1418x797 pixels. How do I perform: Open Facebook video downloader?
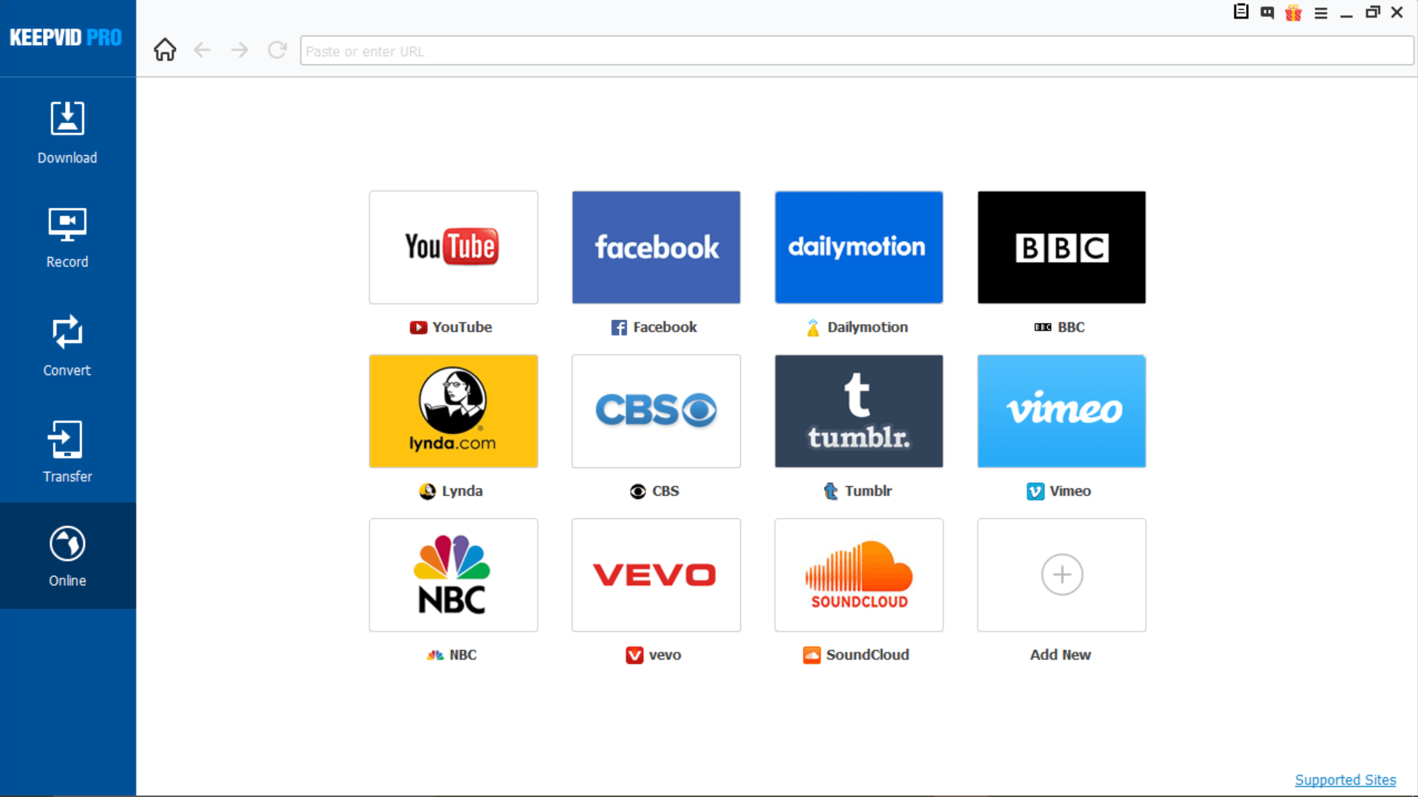pos(655,246)
